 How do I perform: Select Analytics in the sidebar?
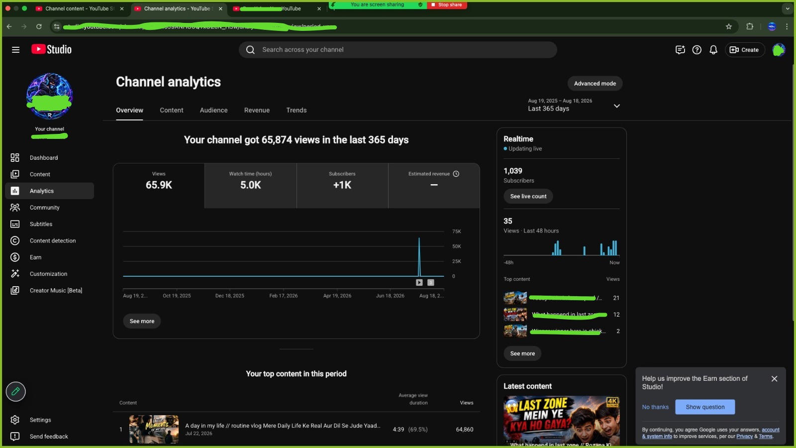(49, 191)
